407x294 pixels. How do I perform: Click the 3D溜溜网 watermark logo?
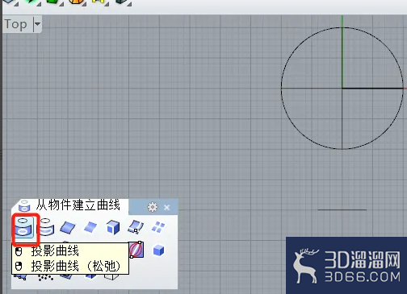[346, 265]
